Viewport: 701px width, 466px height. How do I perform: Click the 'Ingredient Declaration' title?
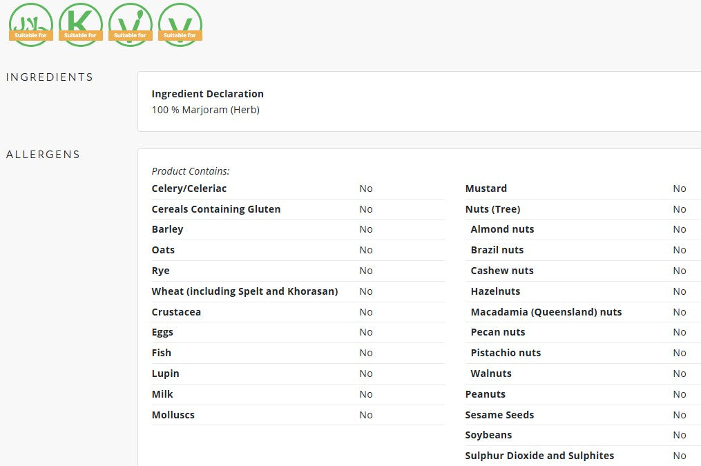coord(207,94)
